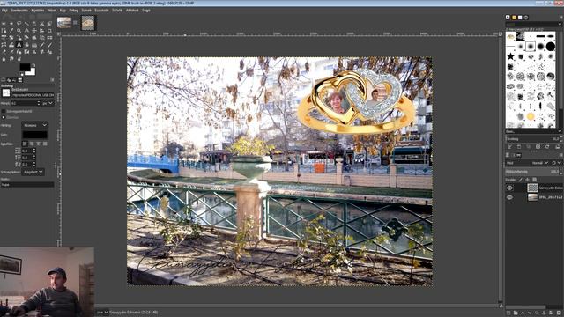This screenshot has width=564, height=317.
Task: Open the Hinting dropdown in text options
Action: [x=35, y=125]
